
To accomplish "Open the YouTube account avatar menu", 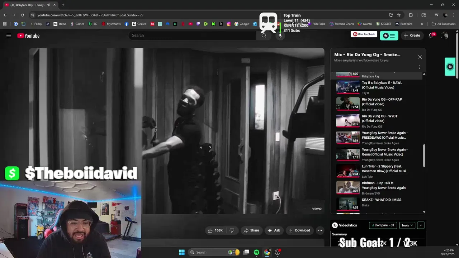I will tap(445, 35).
